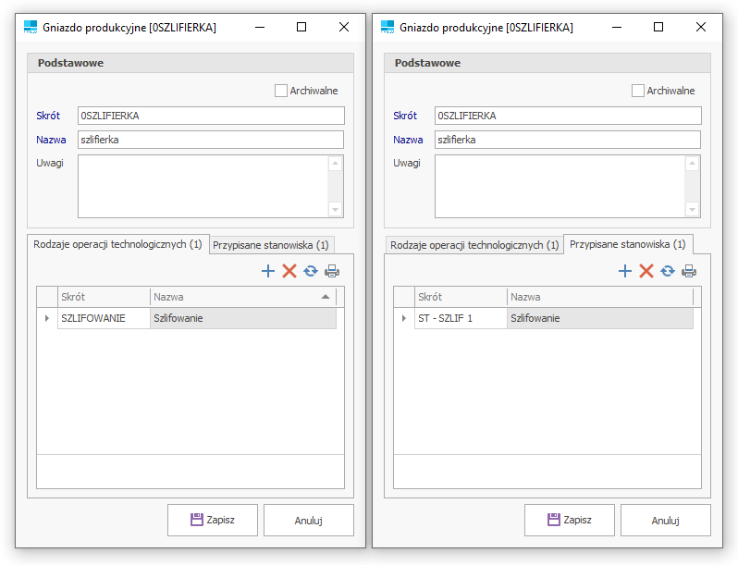Delete station using right window red X icon
Image resolution: width=738 pixels, height=565 pixels.
(646, 271)
